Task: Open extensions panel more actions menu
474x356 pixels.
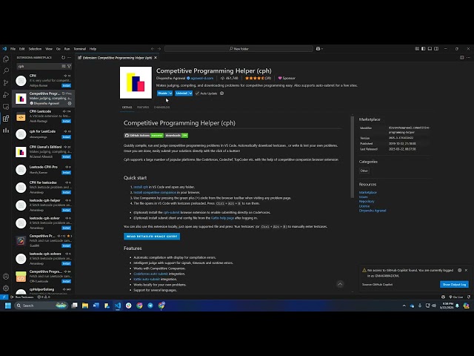Action: [70, 58]
